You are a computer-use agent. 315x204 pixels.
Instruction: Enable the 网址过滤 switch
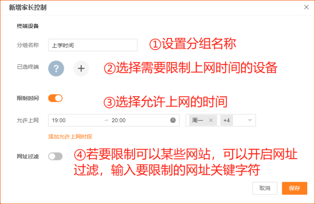(x=55, y=156)
